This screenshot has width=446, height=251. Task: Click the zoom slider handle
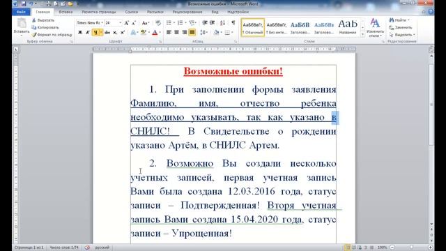coord(411,248)
